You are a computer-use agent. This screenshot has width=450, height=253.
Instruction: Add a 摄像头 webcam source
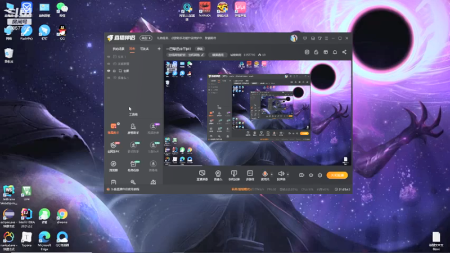218,175
